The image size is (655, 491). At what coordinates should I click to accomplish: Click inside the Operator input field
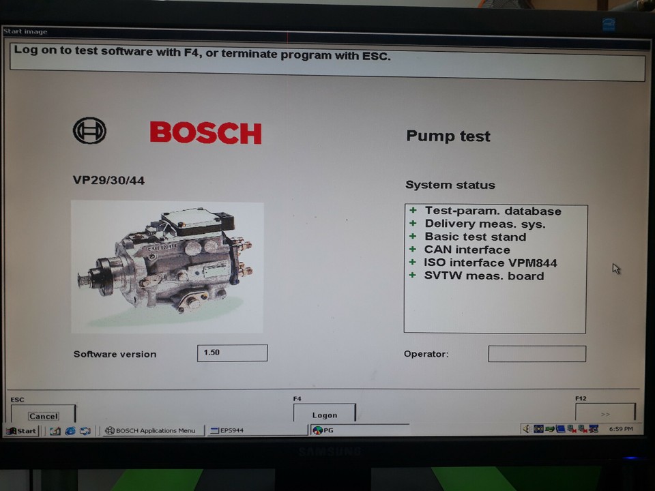[x=536, y=353]
